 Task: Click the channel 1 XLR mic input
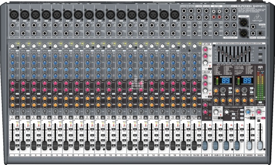pos(14,15)
